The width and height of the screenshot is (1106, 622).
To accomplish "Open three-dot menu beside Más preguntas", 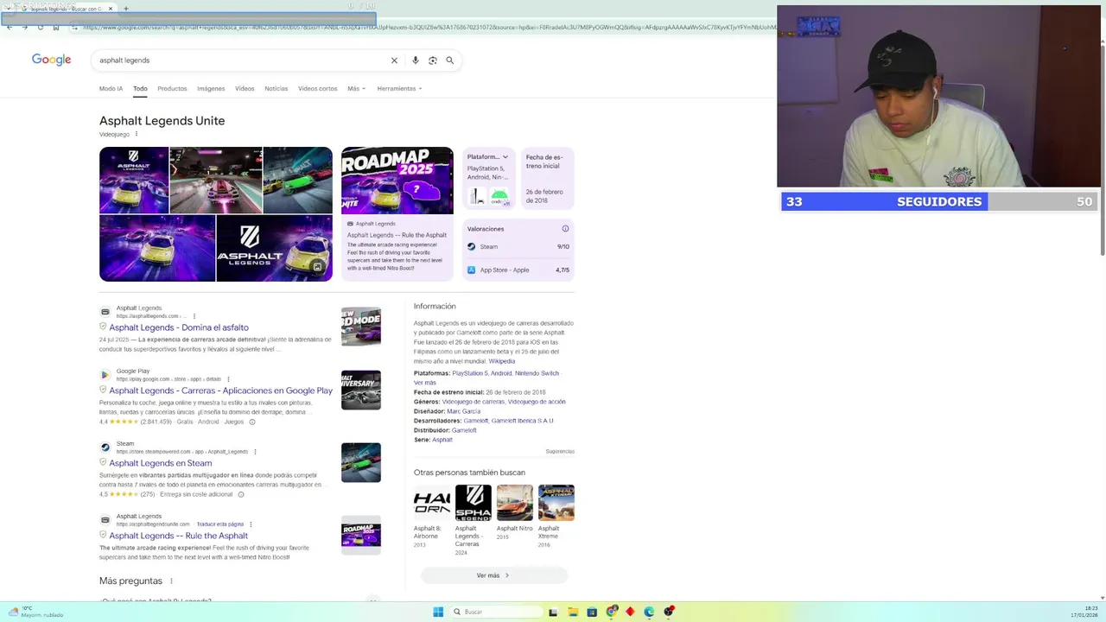I will [x=171, y=581].
